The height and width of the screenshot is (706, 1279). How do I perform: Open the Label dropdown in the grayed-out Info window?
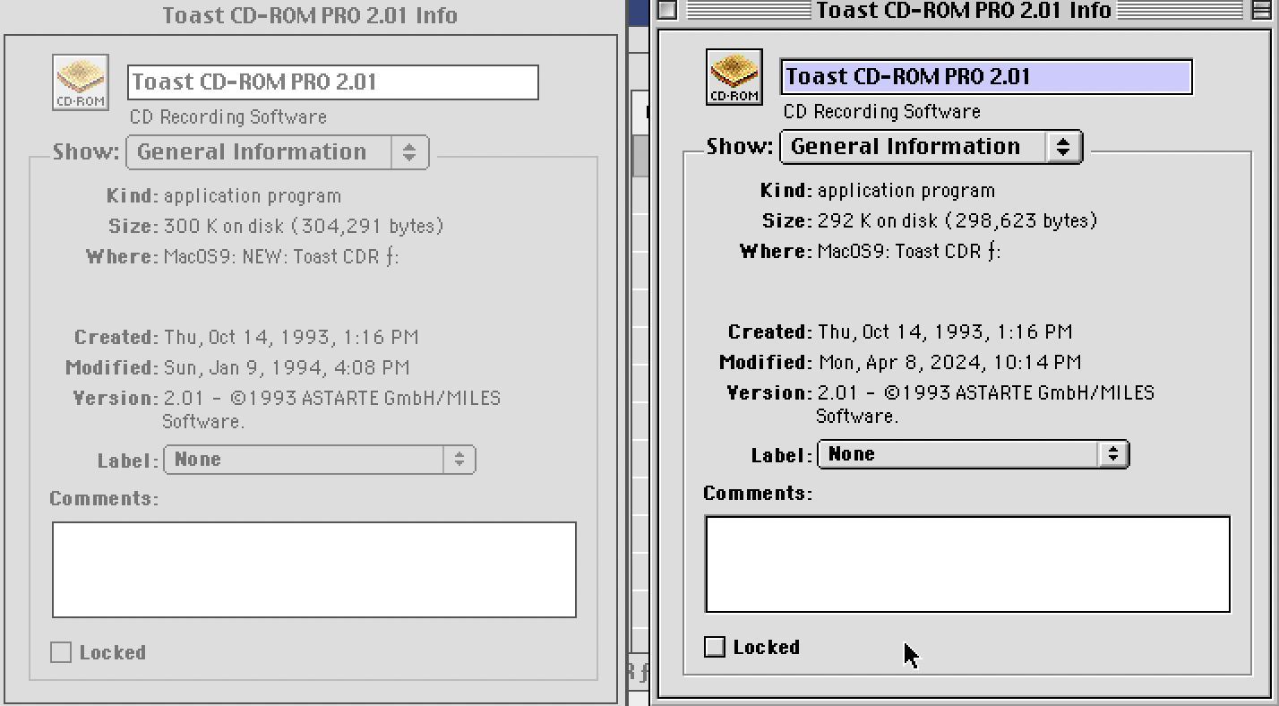pyautogui.click(x=320, y=460)
